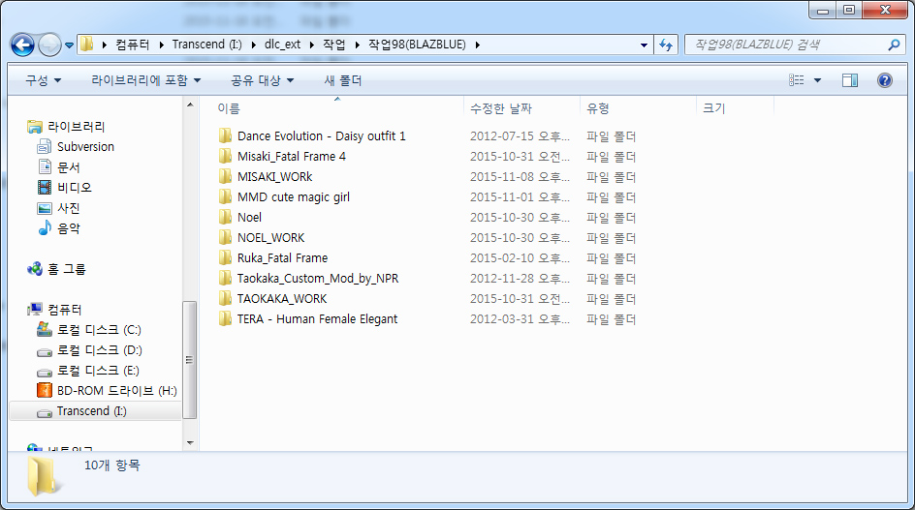Open the view options dropdown arrow
Viewport: 915px width, 510px height.
818,80
